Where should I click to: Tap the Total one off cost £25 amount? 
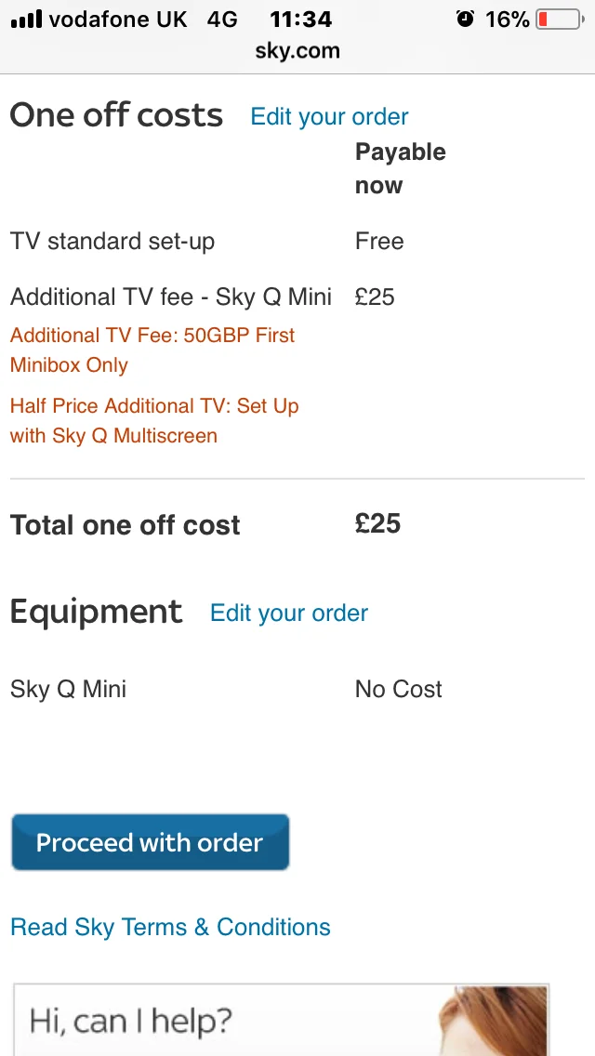coord(378,524)
